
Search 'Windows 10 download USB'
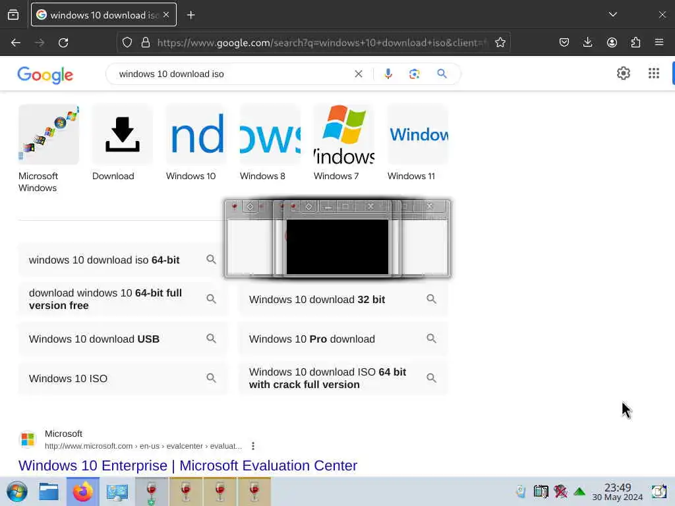(x=123, y=339)
